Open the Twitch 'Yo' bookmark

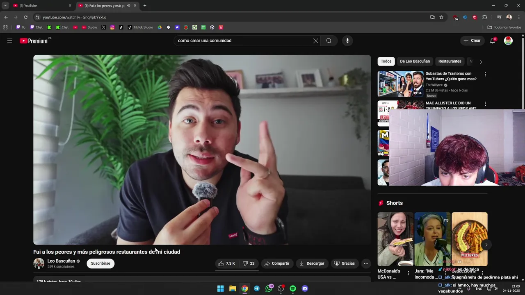pos(21,27)
